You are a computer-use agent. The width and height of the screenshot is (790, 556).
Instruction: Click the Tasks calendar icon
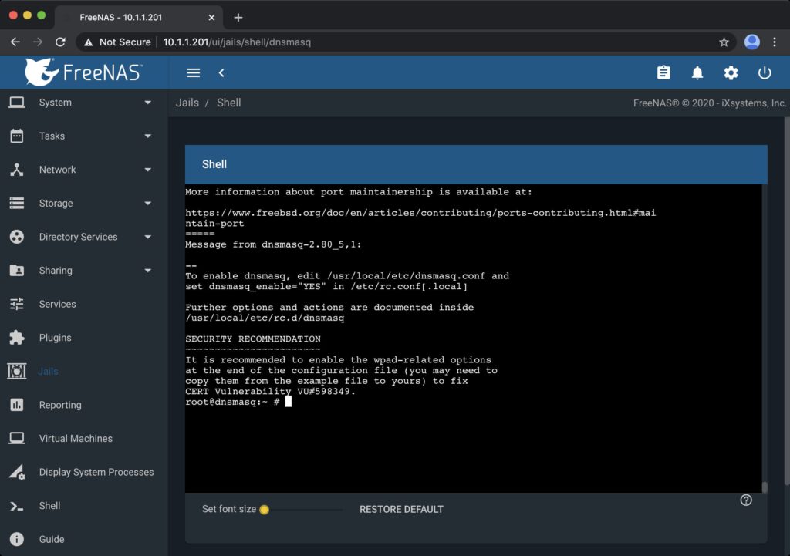17,136
